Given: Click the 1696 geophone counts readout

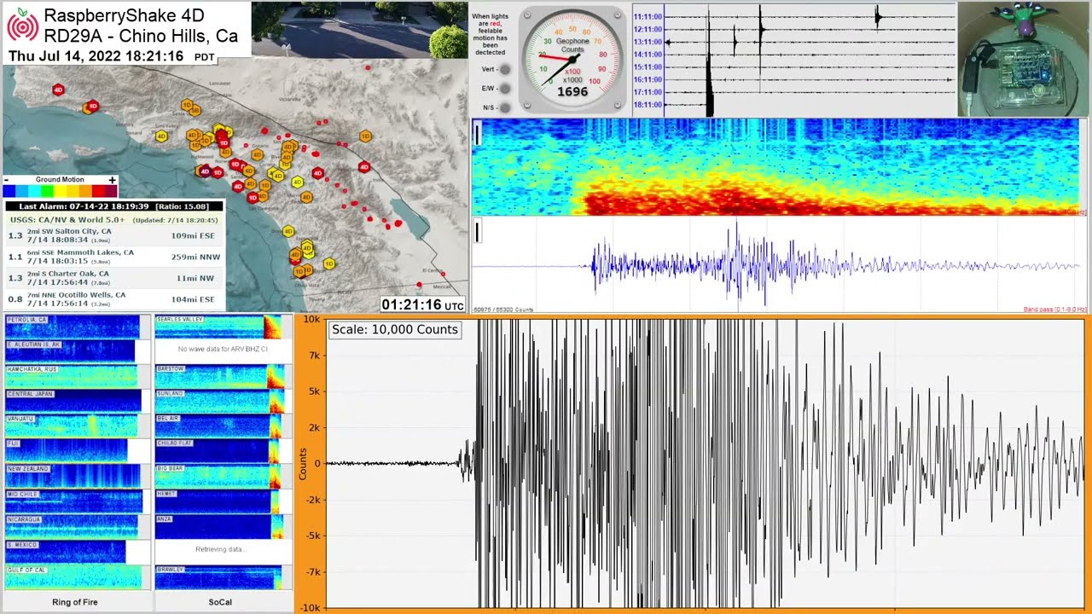Looking at the screenshot, I should (x=572, y=92).
